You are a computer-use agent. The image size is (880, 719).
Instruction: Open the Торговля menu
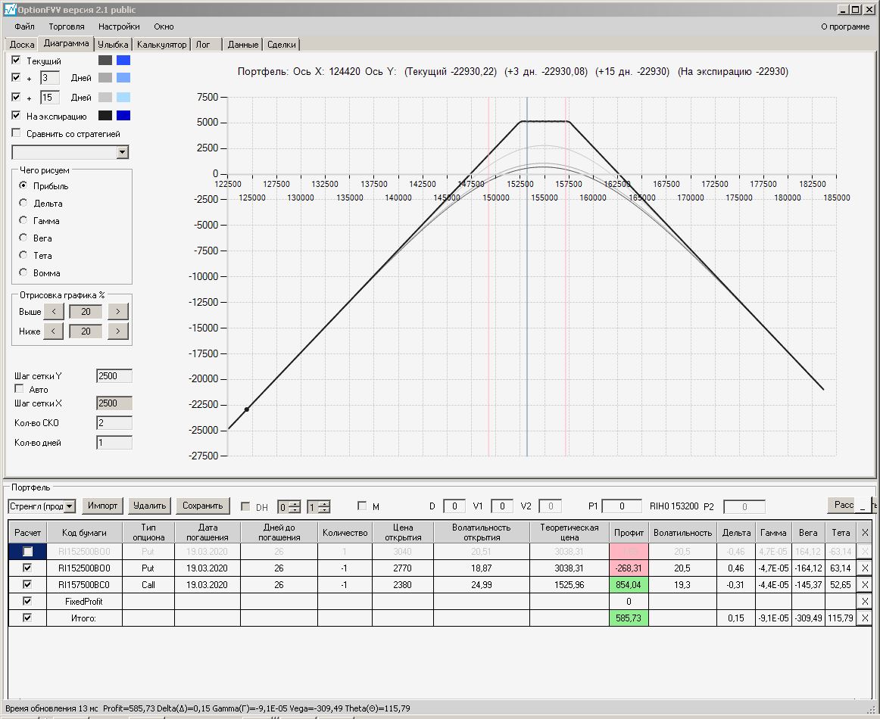click(67, 26)
